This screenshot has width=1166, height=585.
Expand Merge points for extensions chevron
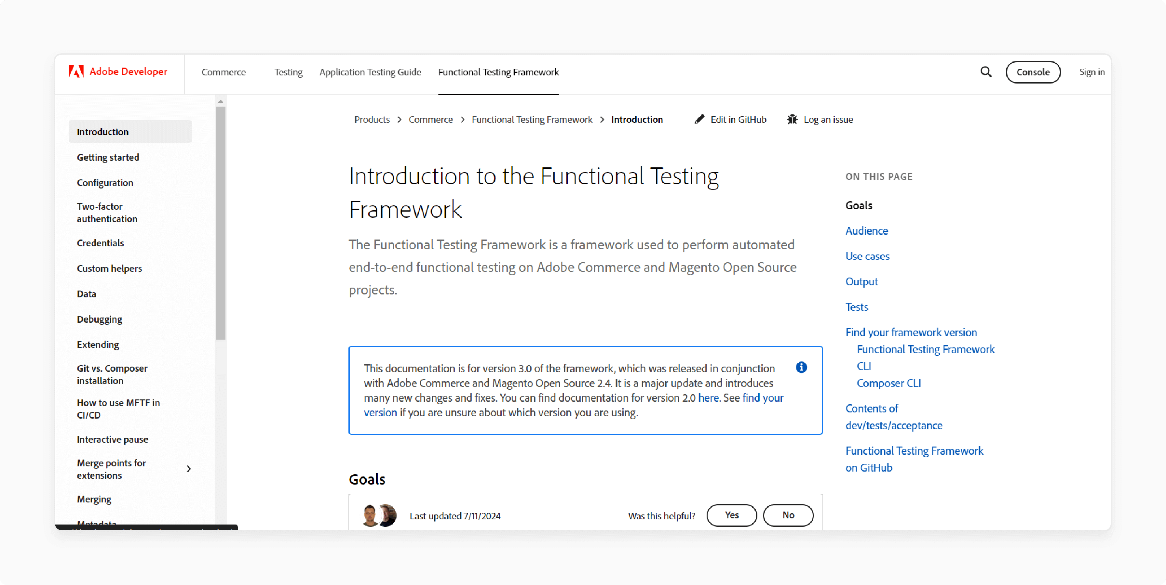[x=189, y=469]
